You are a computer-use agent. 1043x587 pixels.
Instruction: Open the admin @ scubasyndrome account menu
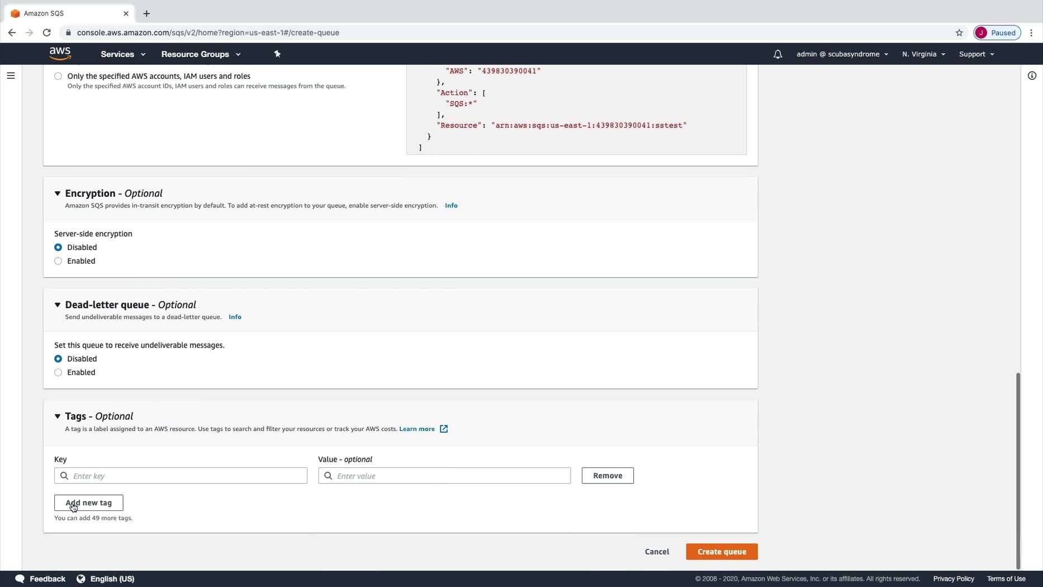pos(842,54)
